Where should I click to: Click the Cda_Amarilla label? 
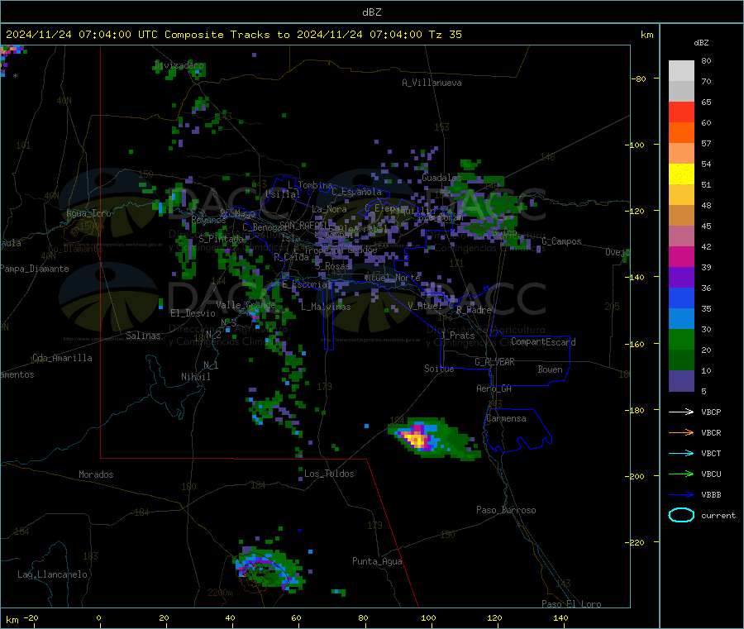point(62,358)
